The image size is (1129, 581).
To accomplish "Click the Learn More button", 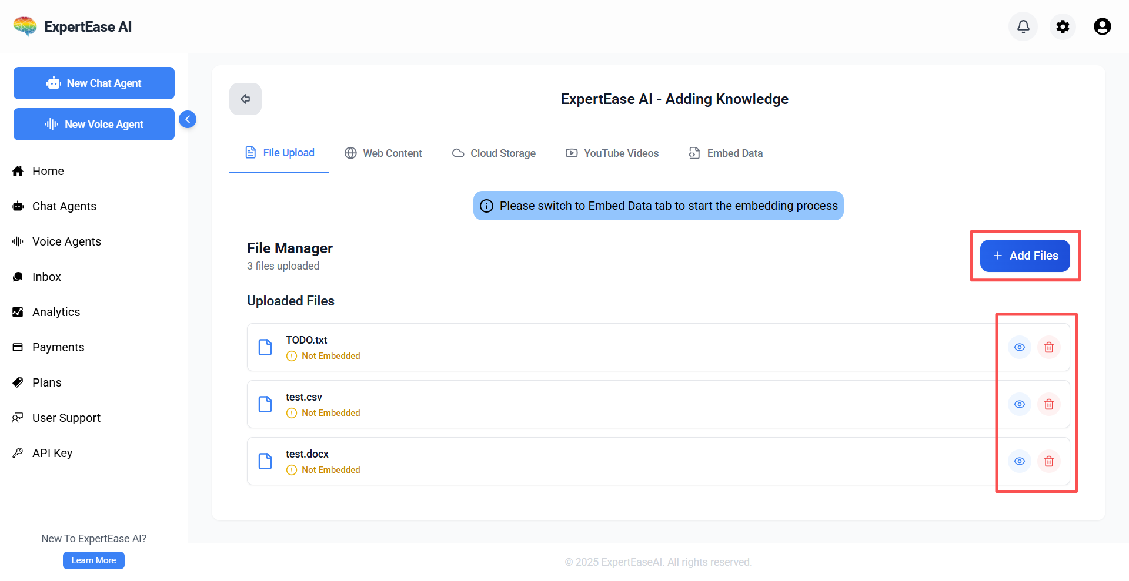I will [93, 560].
